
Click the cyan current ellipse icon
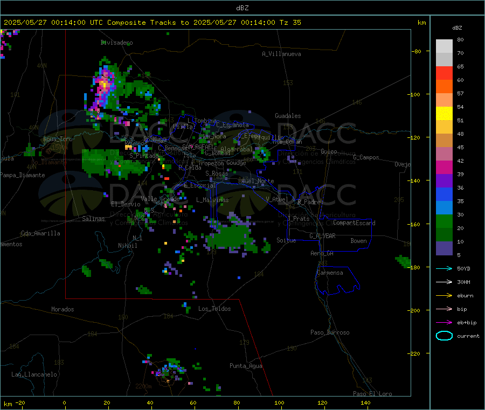(x=444, y=336)
